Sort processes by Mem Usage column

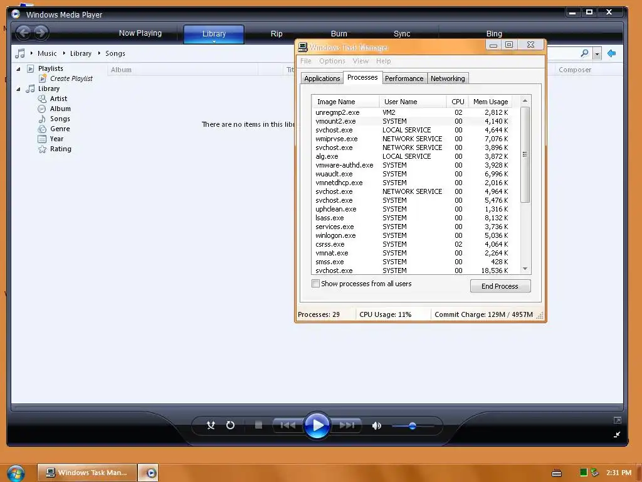pyautogui.click(x=490, y=102)
